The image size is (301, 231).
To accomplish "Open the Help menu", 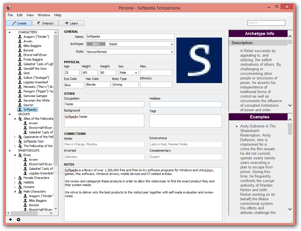I will click(58, 15).
